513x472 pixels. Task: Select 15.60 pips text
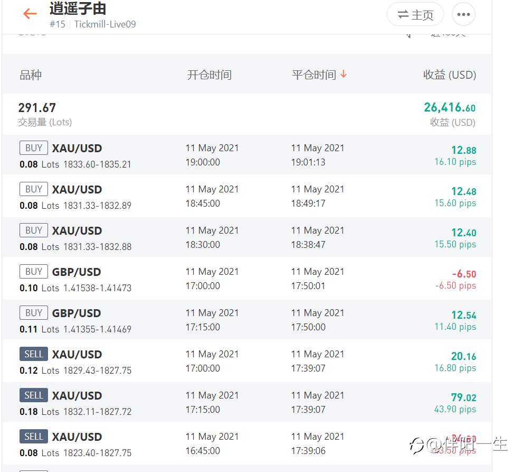tap(455, 203)
